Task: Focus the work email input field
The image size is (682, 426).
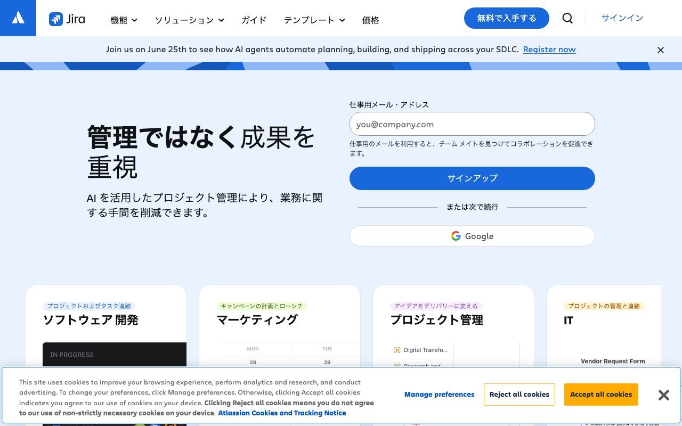Action: click(472, 124)
